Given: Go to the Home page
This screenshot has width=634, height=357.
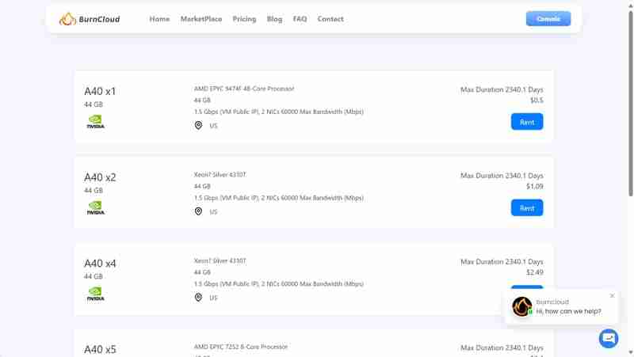Looking at the screenshot, I should pos(159,19).
